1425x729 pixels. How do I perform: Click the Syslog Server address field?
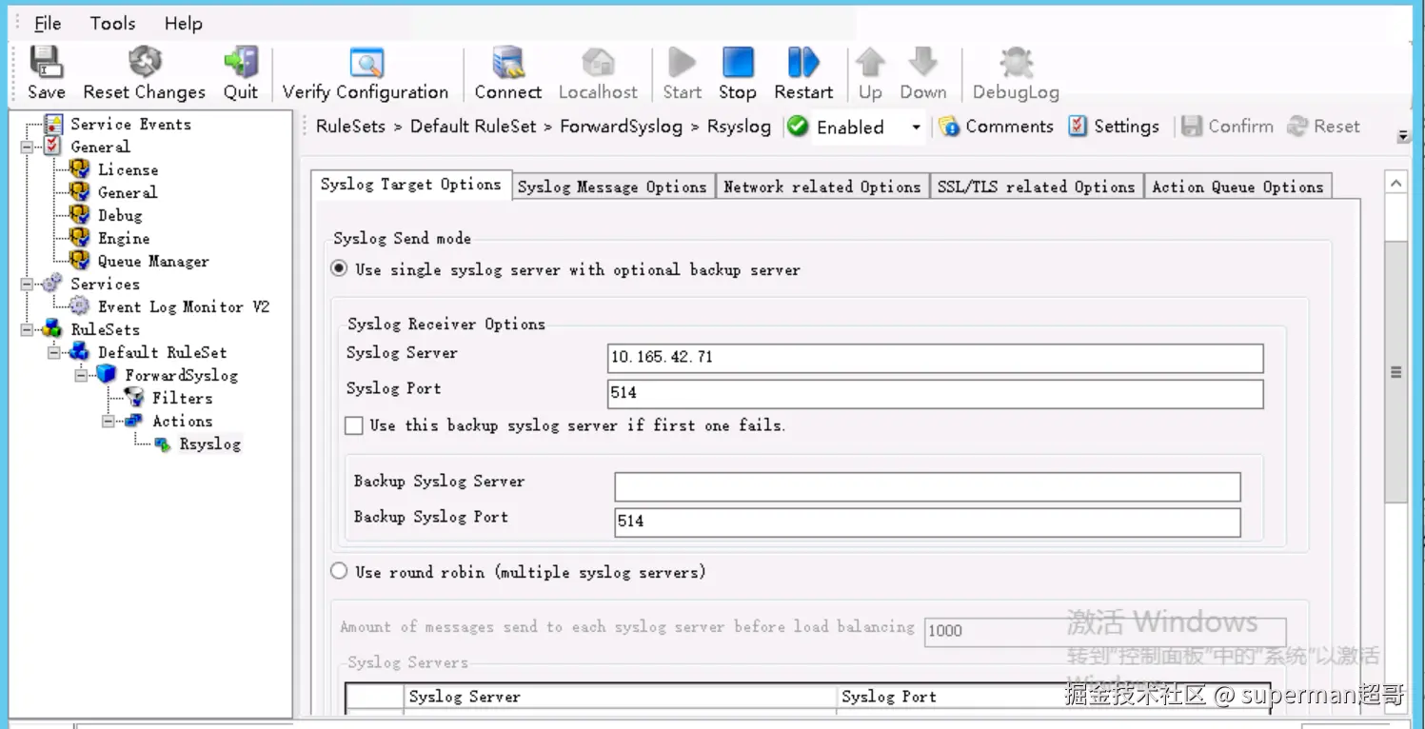[x=935, y=358]
